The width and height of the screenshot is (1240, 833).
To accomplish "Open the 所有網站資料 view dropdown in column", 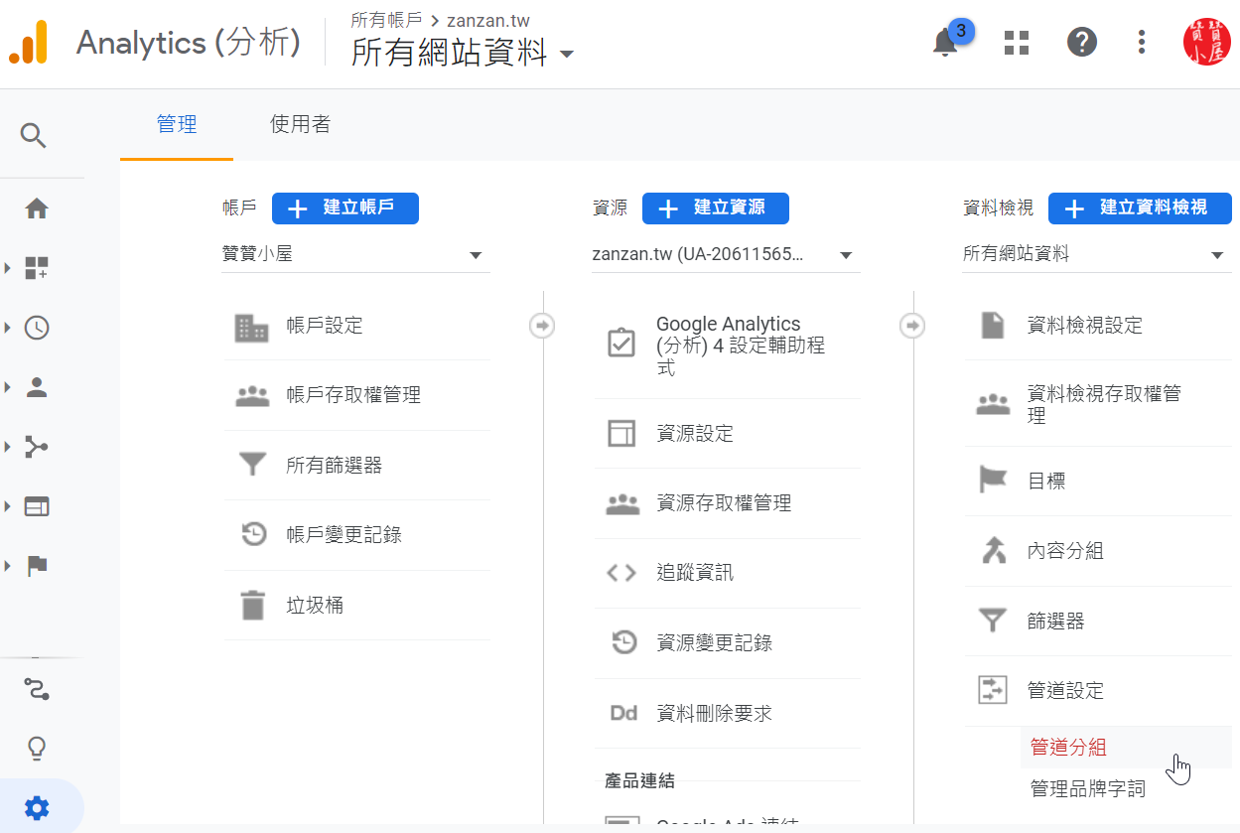I will [x=1097, y=255].
